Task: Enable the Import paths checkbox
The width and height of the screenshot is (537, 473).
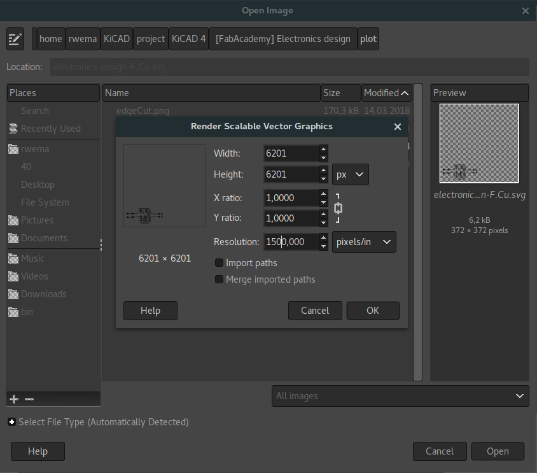Action: point(219,263)
